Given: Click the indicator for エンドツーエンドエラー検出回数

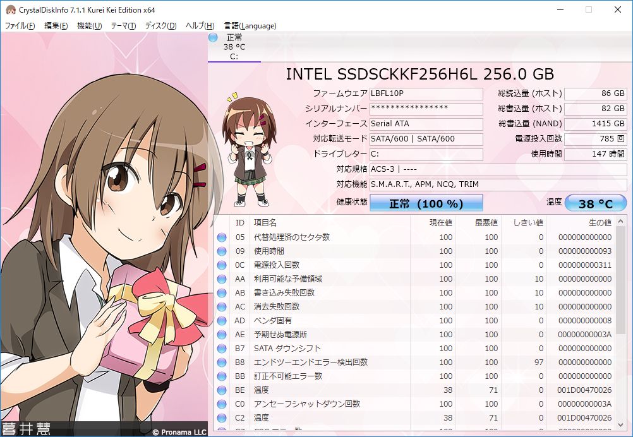Looking at the screenshot, I should 221,362.
